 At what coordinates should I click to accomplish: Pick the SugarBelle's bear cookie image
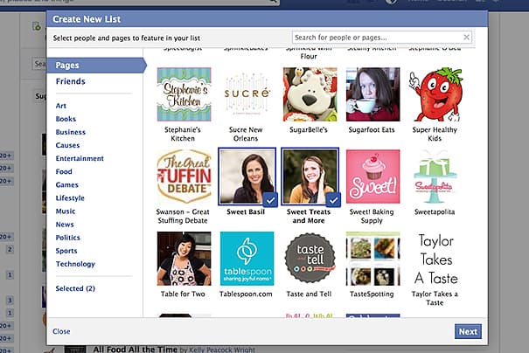pos(310,94)
